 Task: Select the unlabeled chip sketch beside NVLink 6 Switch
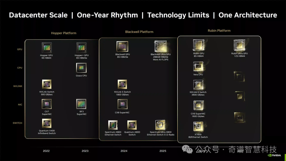(240, 96)
